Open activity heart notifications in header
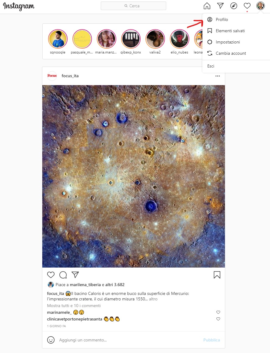This screenshot has height=353, width=270. point(247,6)
